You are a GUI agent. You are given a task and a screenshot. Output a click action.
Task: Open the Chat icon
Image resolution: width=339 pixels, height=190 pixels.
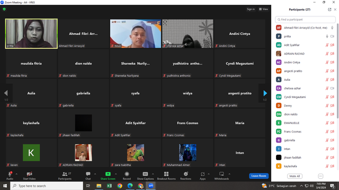pyautogui.click(x=88, y=174)
